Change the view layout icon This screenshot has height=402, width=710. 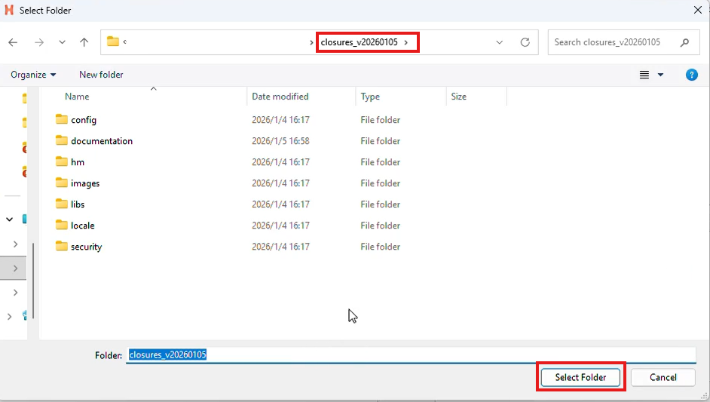click(644, 75)
